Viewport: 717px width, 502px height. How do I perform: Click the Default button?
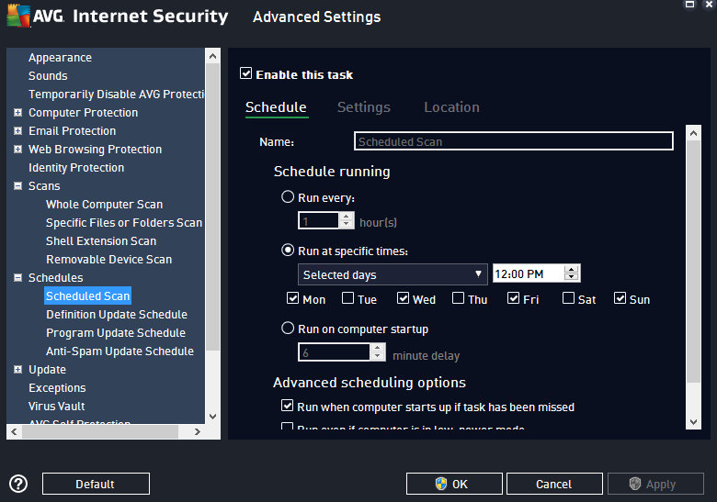click(x=96, y=484)
